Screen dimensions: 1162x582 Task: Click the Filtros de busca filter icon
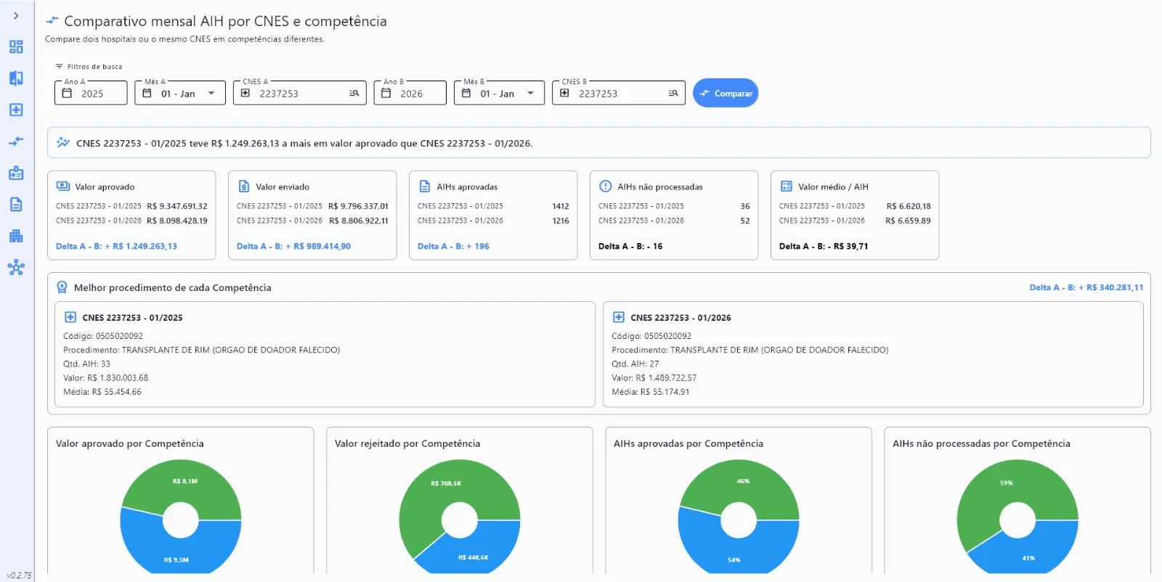[60, 67]
